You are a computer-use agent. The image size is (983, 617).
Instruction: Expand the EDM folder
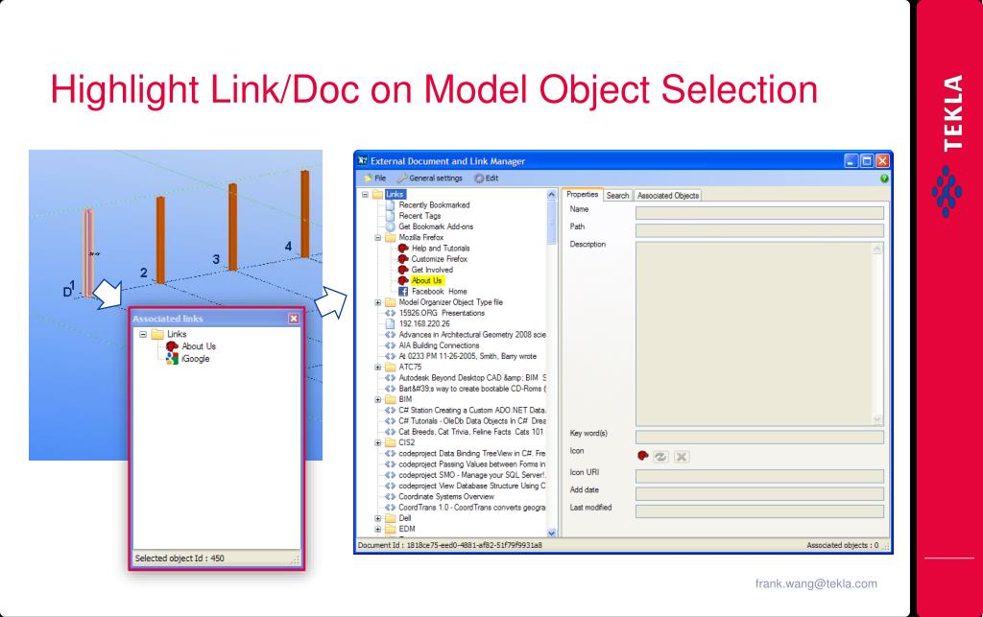(x=378, y=529)
